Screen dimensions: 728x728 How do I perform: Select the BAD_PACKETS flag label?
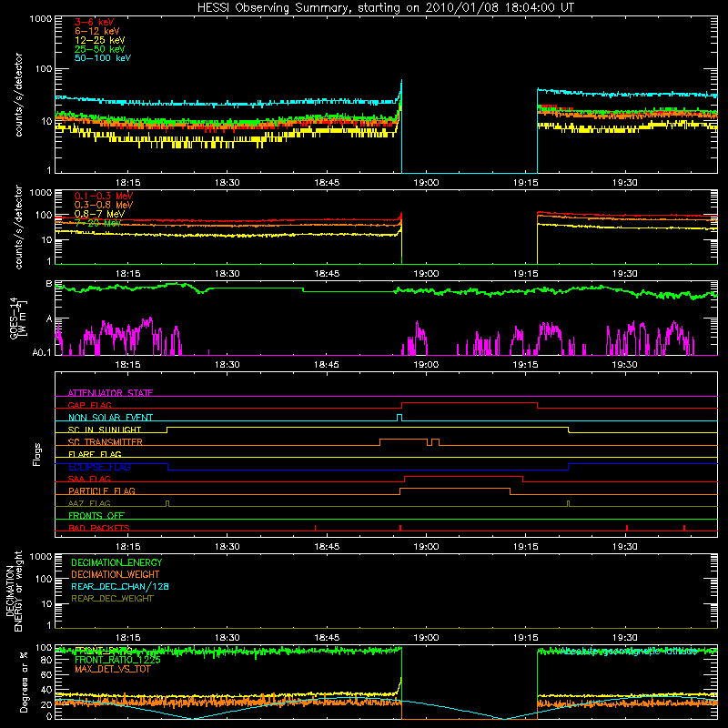click(x=99, y=528)
